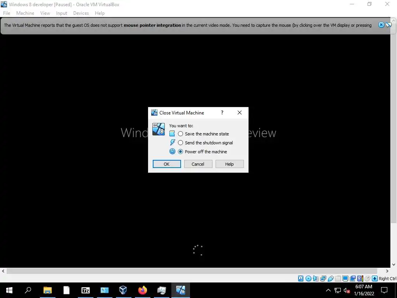The image size is (397, 298).
Task: Click the display status bar icon
Action: click(x=345, y=279)
